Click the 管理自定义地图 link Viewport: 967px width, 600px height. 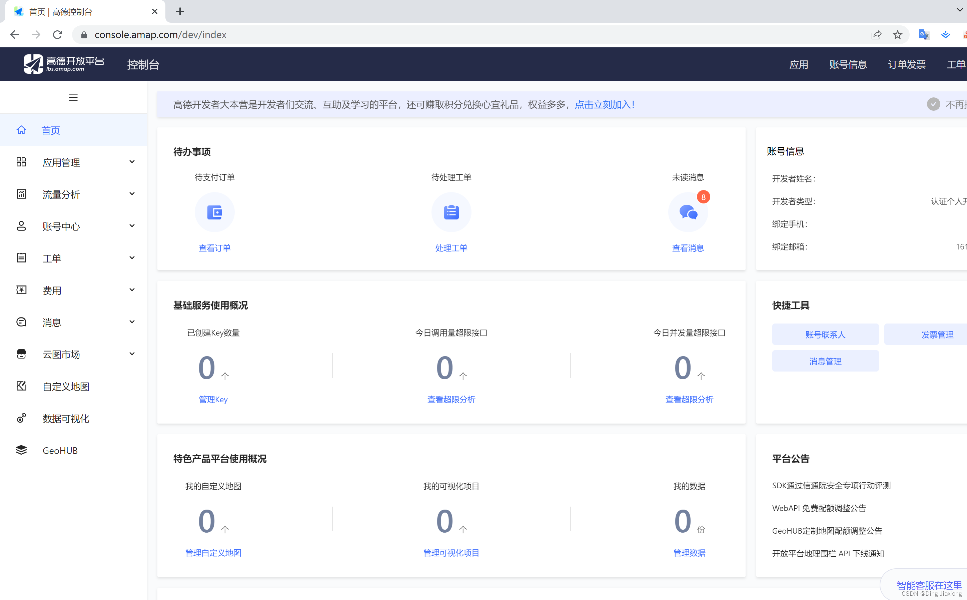click(213, 553)
